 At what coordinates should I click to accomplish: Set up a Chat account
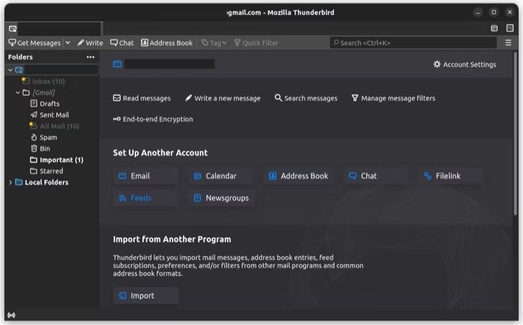376,176
